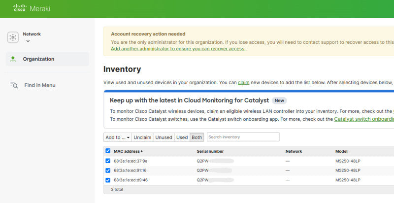Click the Unclaim button
This screenshot has width=394, height=203.
pyautogui.click(x=142, y=137)
